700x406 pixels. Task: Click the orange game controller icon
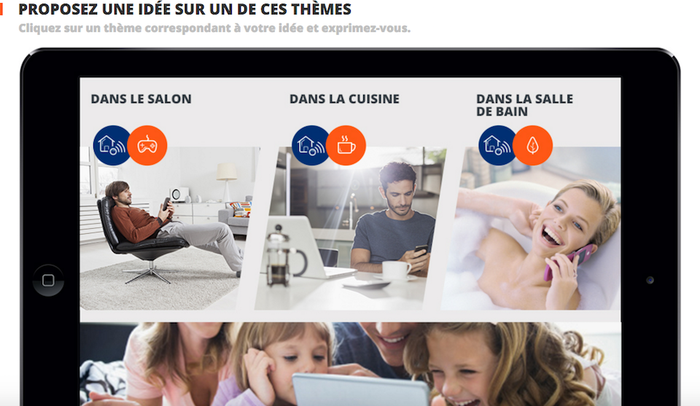click(x=147, y=146)
